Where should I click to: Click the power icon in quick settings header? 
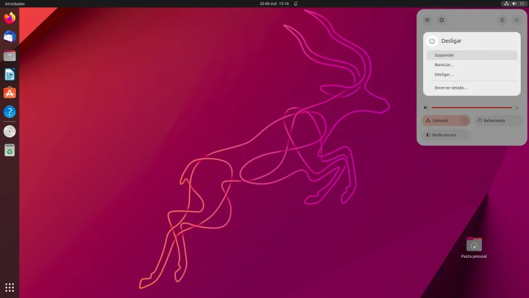tap(516, 20)
